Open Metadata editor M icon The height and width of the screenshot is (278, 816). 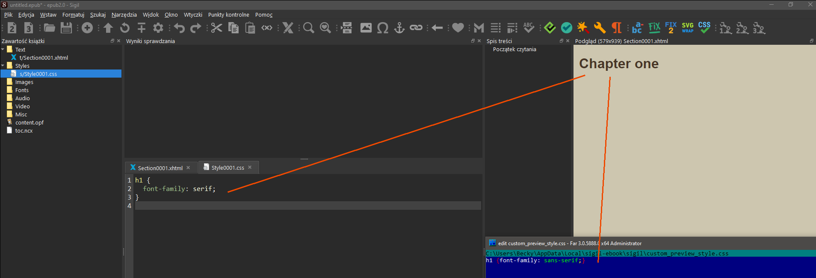pyautogui.click(x=479, y=28)
